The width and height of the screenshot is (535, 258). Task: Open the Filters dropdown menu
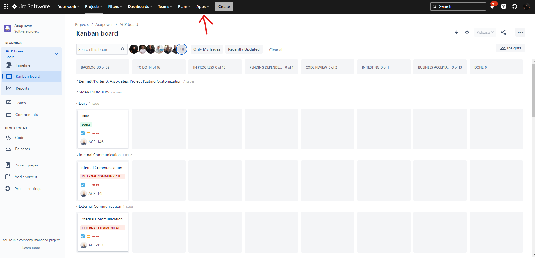tap(115, 6)
